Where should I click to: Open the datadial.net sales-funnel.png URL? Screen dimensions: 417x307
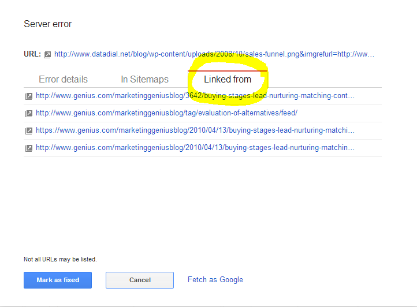point(214,54)
